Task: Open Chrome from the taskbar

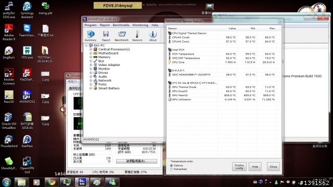Action: coord(52,182)
